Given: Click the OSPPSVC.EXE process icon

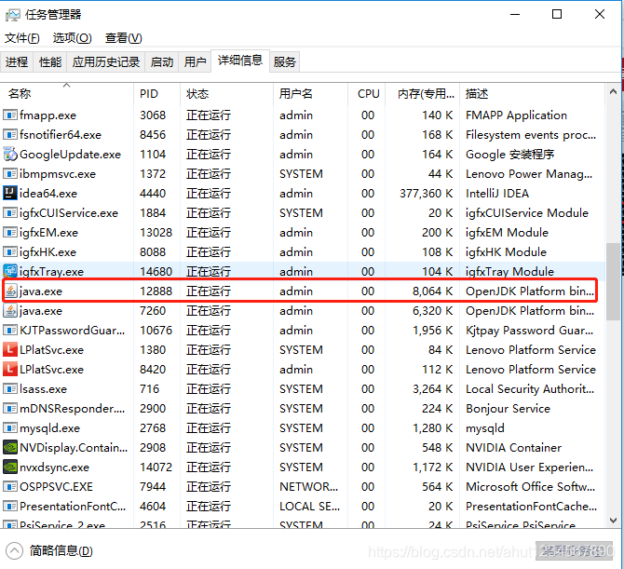Looking at the screenshot, I should tap(10, 486).
